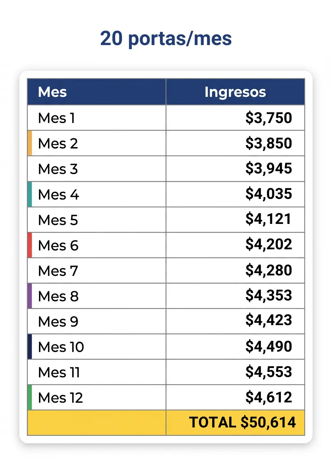Click the Mes 3 label cell
The image size is (332, 465).
(x=97, y=169)
